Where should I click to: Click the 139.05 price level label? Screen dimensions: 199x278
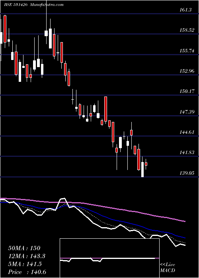pos(187,173)
